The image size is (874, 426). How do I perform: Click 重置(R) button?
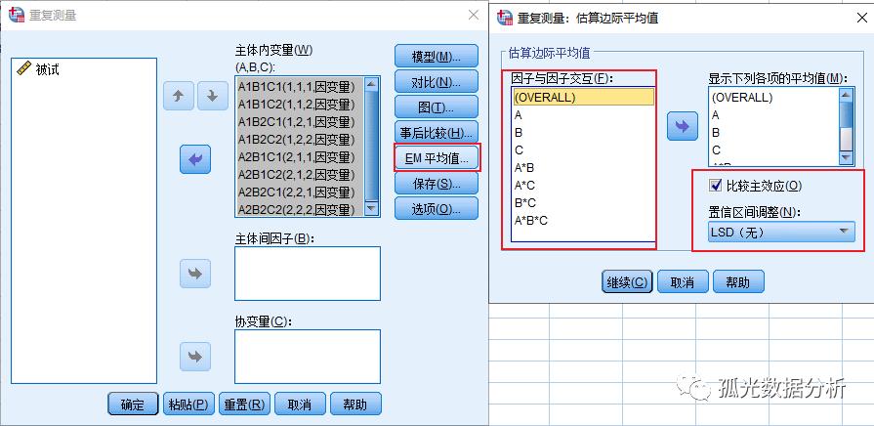coord(244,404)
